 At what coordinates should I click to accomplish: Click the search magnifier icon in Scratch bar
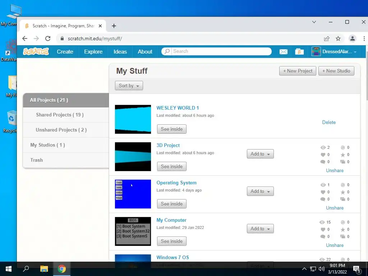click(x=167, y=51)
